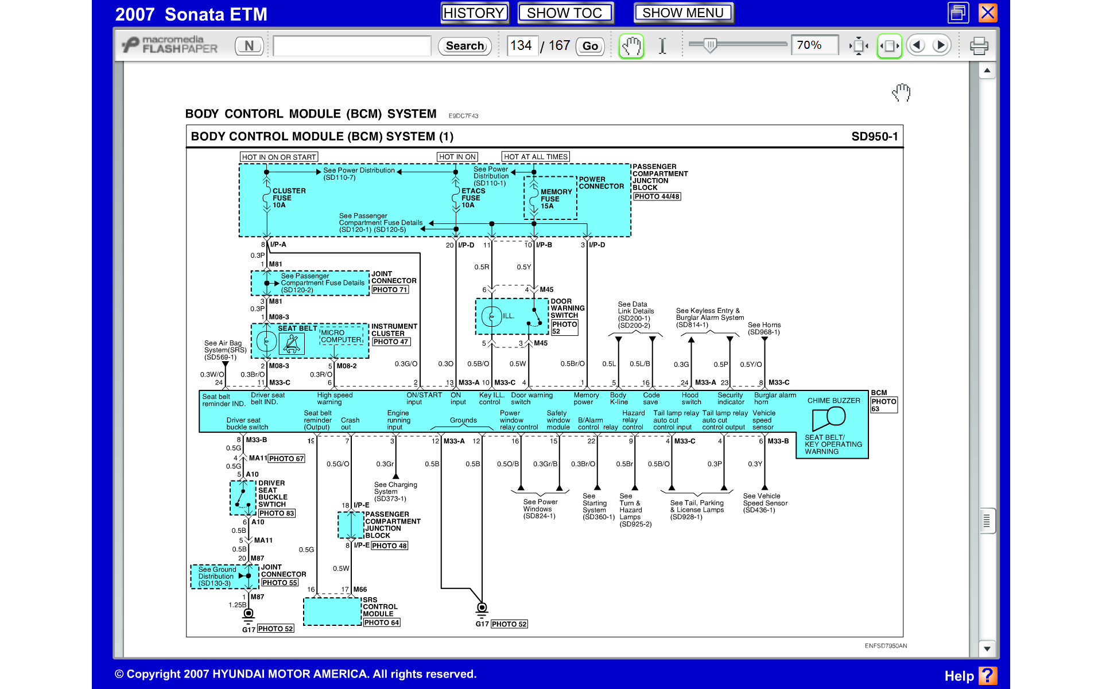Open PHOTO 83 seat buckle switch reference

(277, 513)
